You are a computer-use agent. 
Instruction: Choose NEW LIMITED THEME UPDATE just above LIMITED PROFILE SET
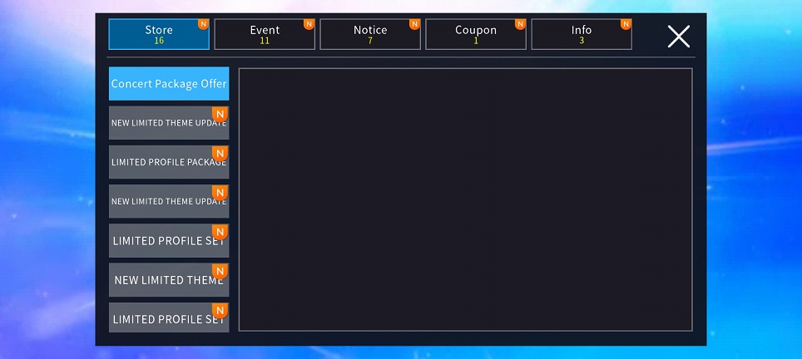pyautogui.click(x=169, y=202)
